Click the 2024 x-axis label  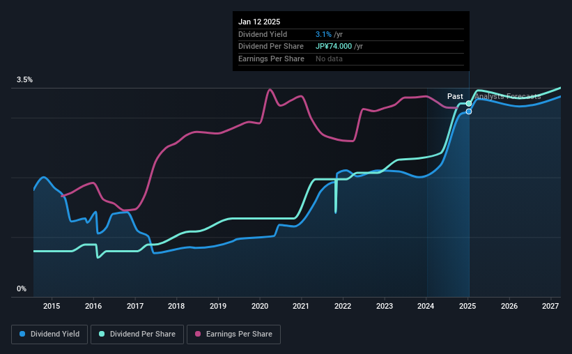coord(426,306)
